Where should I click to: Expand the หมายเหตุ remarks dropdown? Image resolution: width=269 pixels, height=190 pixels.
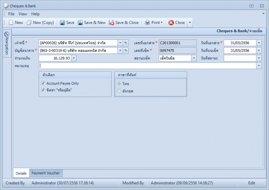pos(259,66)
